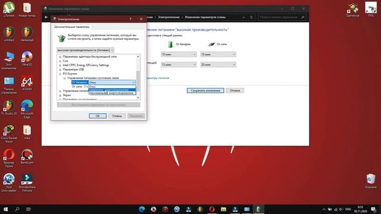Open taskbar search magnifier
The height and width of the screenshot is (214, 381).
pos(17,209)
